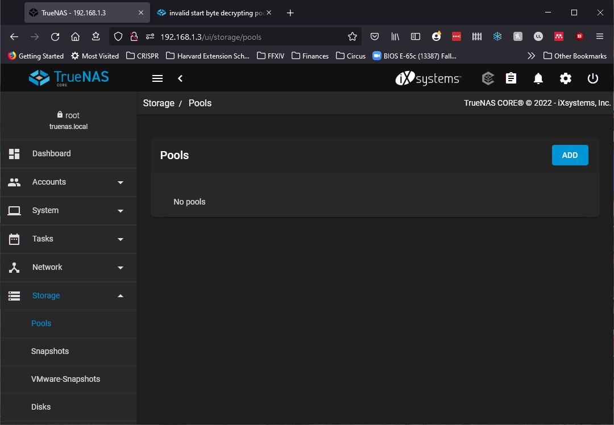Click the insecure connection lock icon
Viewport: 614px width, 425px height.
[x=134, y=37]
